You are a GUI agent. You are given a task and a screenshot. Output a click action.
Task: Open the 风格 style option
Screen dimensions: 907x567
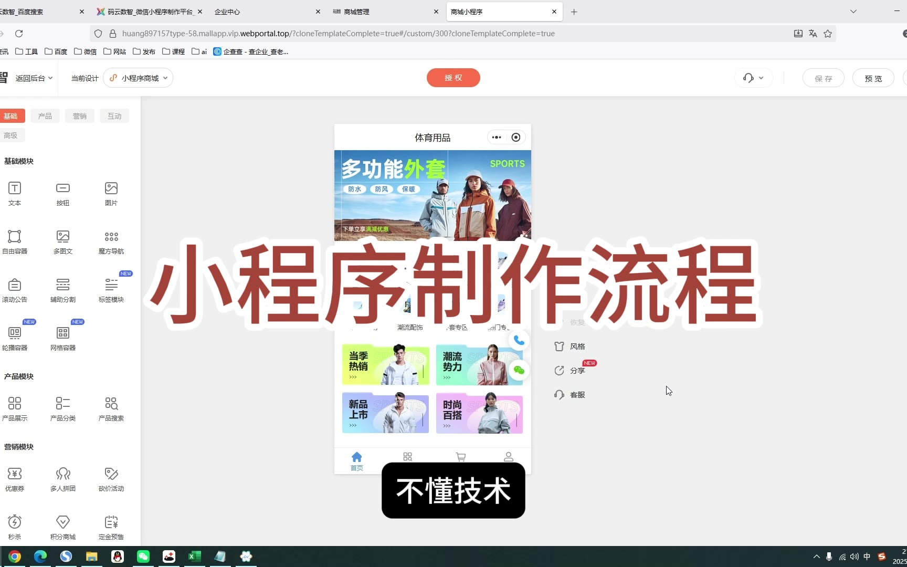pos(570,346)
